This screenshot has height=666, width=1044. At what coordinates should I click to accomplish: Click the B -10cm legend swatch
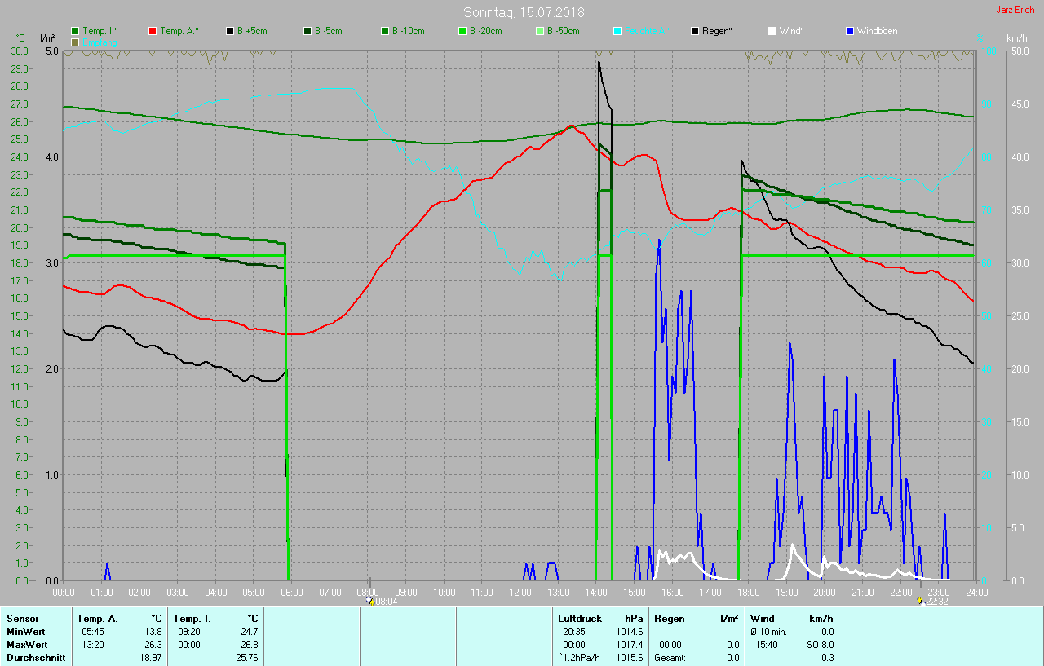[385, 31]
